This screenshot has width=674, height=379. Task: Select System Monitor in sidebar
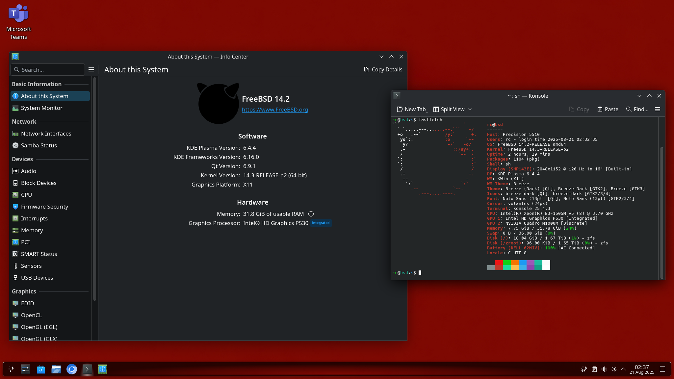tap(41, 108)
